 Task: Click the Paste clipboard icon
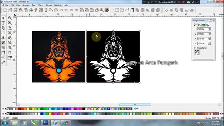[x=56, y=10]
